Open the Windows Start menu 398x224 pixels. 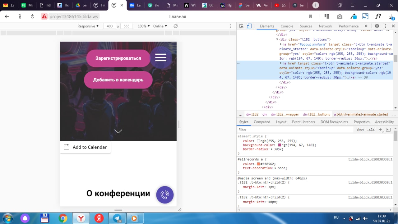(x=7, y=218)
